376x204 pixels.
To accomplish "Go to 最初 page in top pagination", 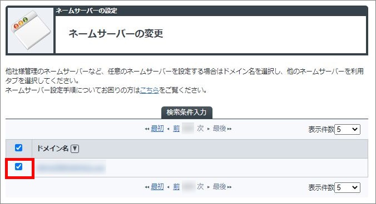I will tap(157, 129).
